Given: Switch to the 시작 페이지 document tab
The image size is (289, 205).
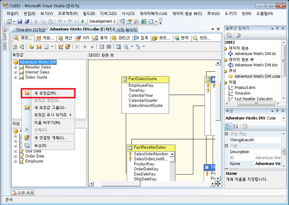Looking at the screenshot, I should point(127,30).
